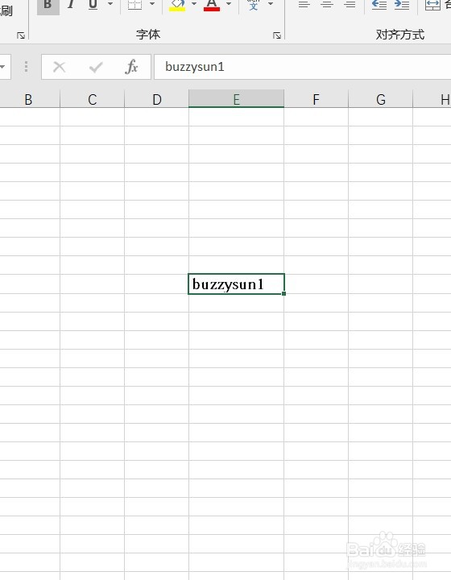Click formula bar containing buzzysun1
The image size is (451, 580).
coord(302,67)
